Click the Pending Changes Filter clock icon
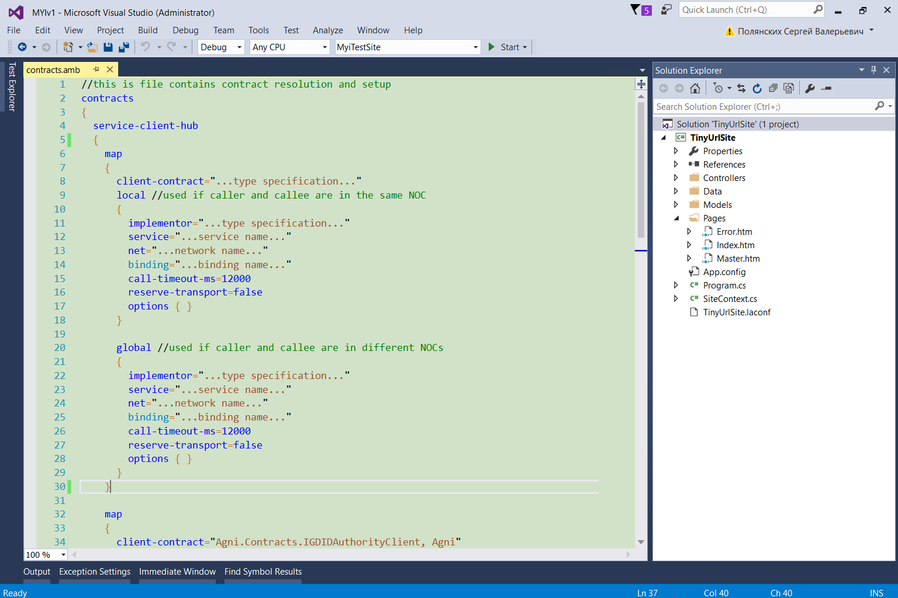The image size is (898, 598). pyautogui.click(x=718, y=88)
